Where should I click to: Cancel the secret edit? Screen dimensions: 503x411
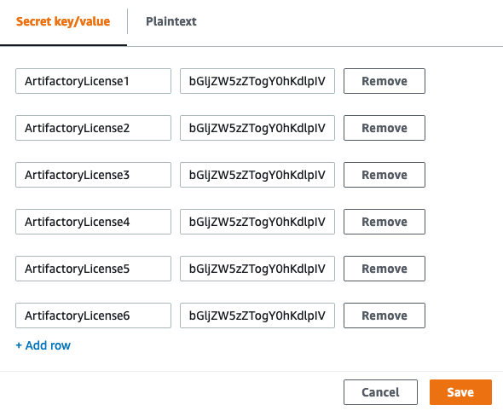coord(380,392)
